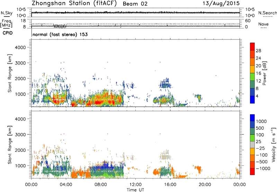Click the date '13/Aug/2015'

click(x=221, y=3)
